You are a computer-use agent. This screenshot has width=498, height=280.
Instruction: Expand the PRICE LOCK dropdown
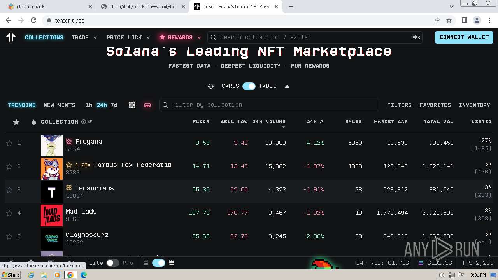tap(128, 37)
